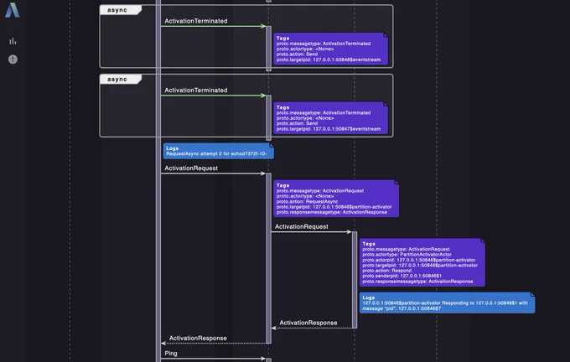Select ActivationTerminated label above the 50847$eventstream tags
This screenshot has height=362, width=570.
click(x=196, y=90)
